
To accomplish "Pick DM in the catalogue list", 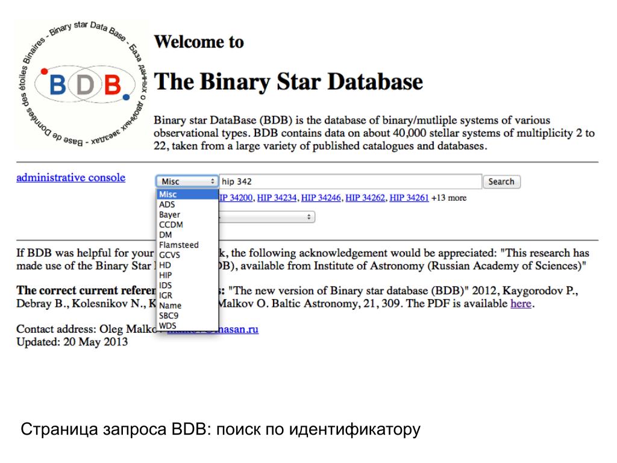I will click(187, 235).
